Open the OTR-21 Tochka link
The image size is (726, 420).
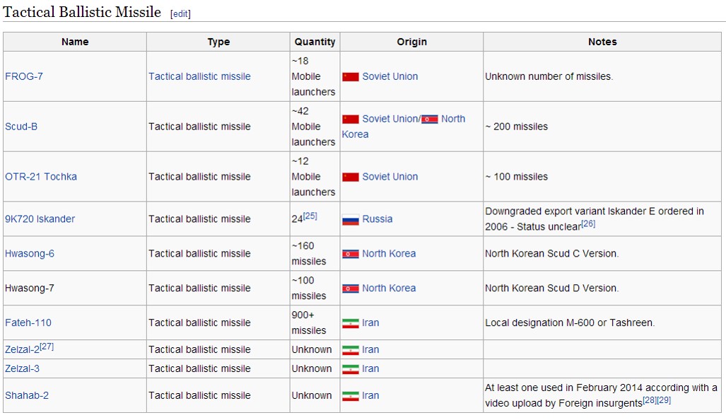[x=41, y=177]
